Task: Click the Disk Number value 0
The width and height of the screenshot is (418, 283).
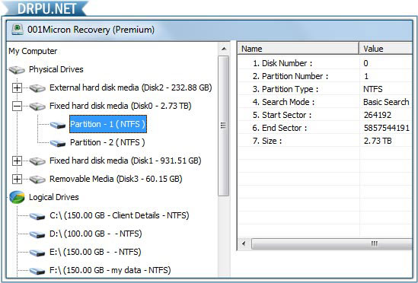Action: [365, 63]
